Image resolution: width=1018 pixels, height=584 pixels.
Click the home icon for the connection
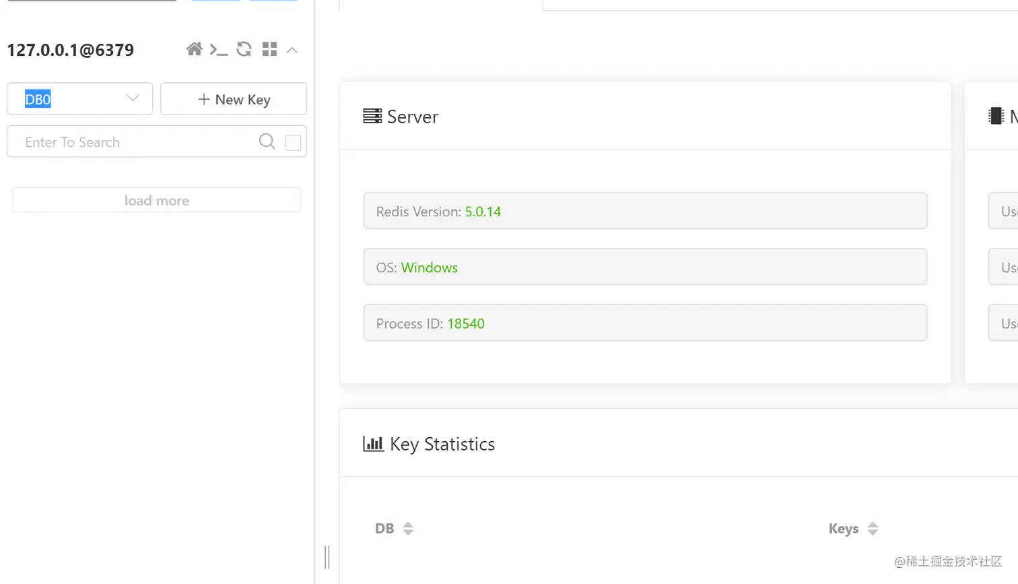click(x=194, y=49)
